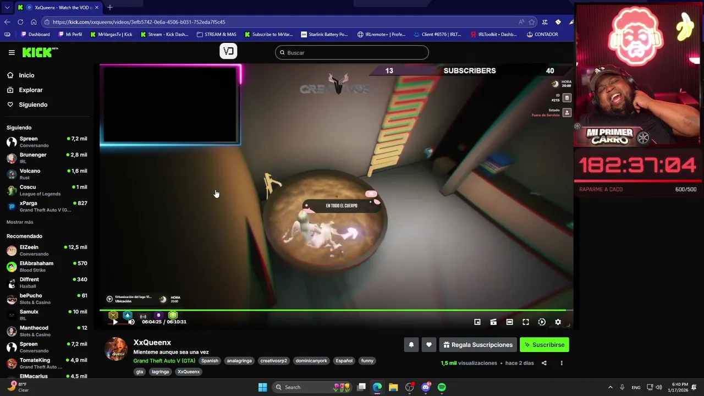Viewport: 704px width, 396px height.
Task: Open Mi Perfil bookmark
Action: (x=69, y=34)
